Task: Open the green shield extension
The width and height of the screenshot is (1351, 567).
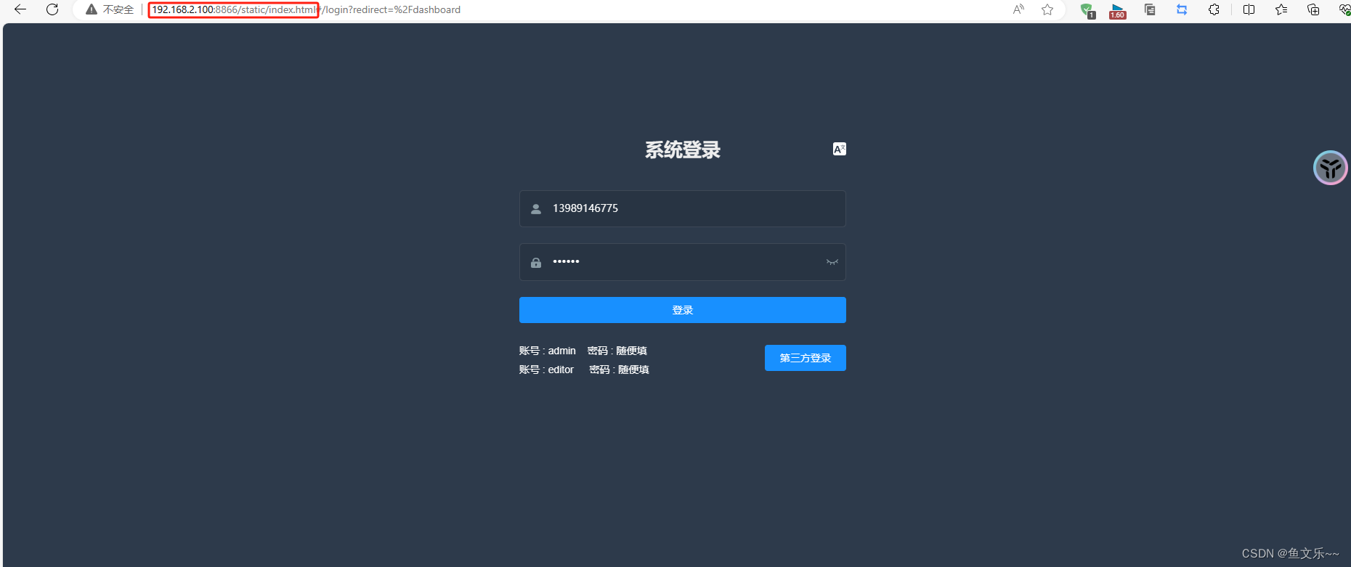Action: [1087, 10]
